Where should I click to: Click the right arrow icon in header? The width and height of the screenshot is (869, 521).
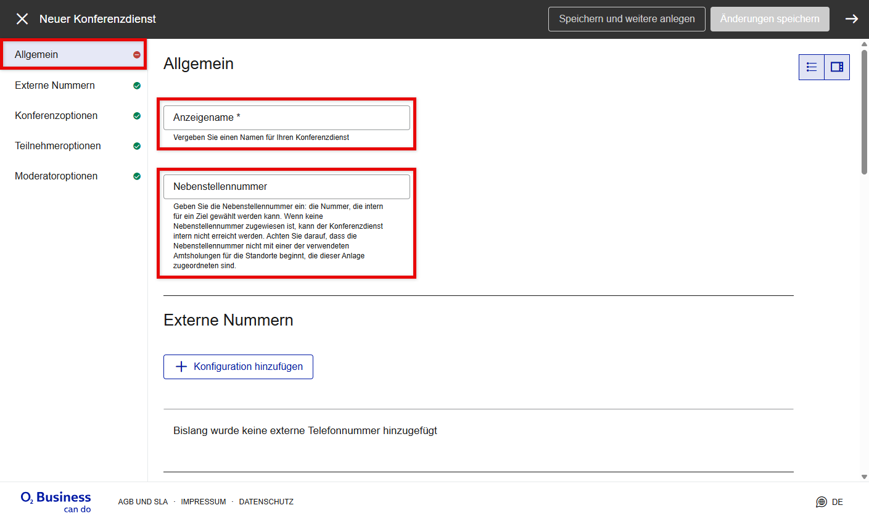coord(851,19)
